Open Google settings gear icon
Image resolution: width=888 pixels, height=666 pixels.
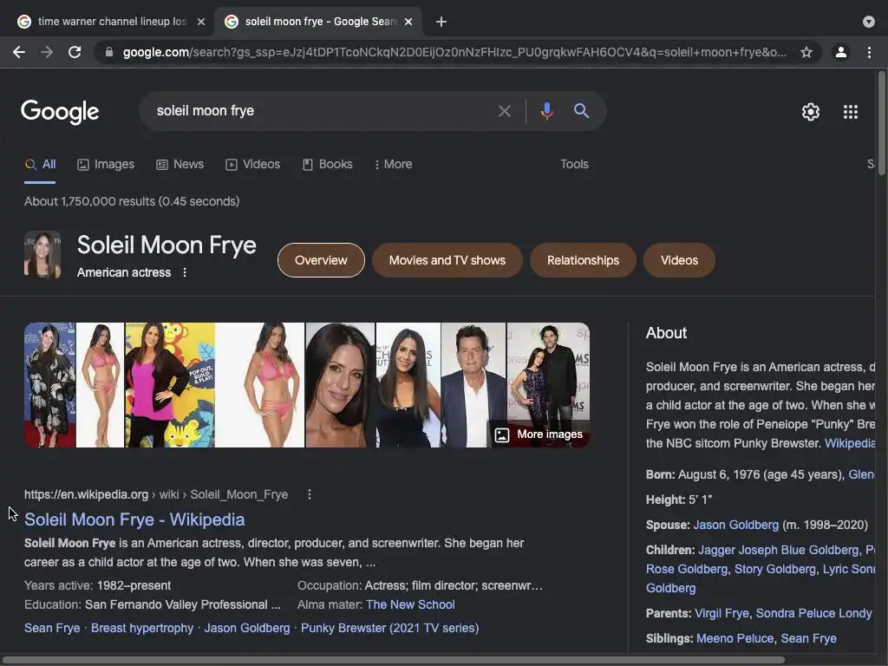tap(811, 112)
